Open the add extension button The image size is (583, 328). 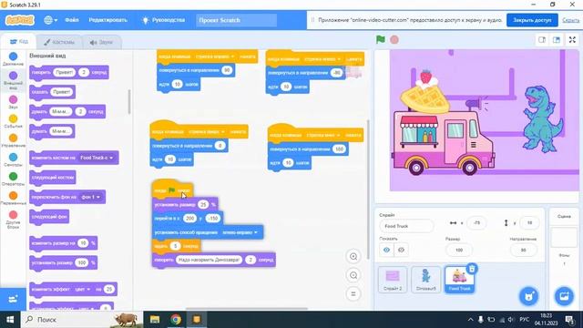13,299
